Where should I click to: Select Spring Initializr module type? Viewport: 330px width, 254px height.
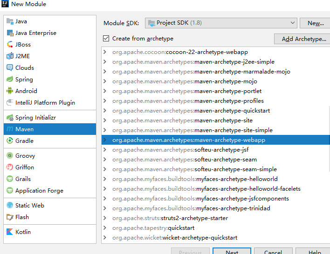click(x=50, y=118)
